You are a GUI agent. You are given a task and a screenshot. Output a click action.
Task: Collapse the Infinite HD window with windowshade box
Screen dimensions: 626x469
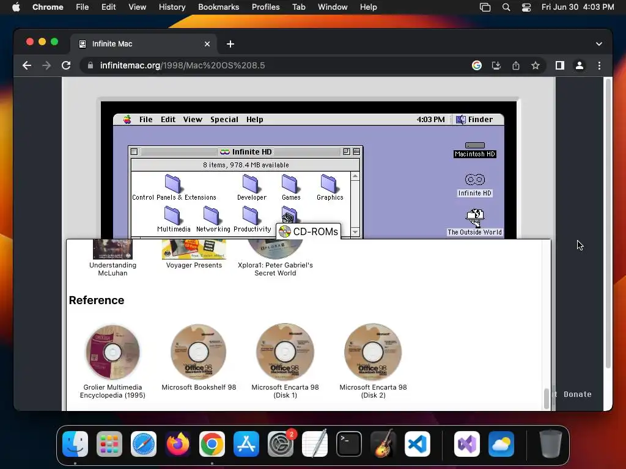[x=356, y=151]
